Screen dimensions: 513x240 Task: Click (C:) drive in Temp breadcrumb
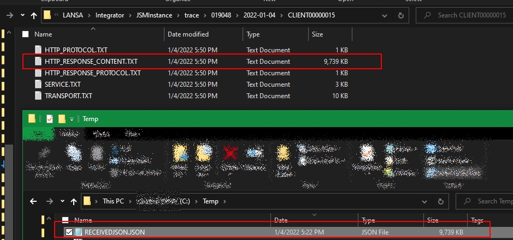click(x=185, y=201)
